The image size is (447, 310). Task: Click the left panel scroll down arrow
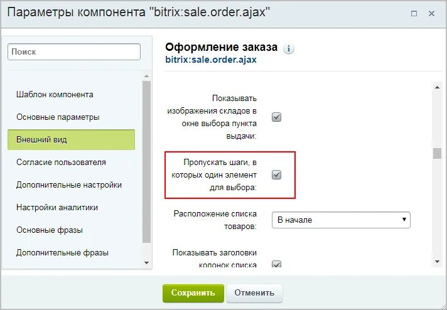pyautogui.click(x=146, y=263)
